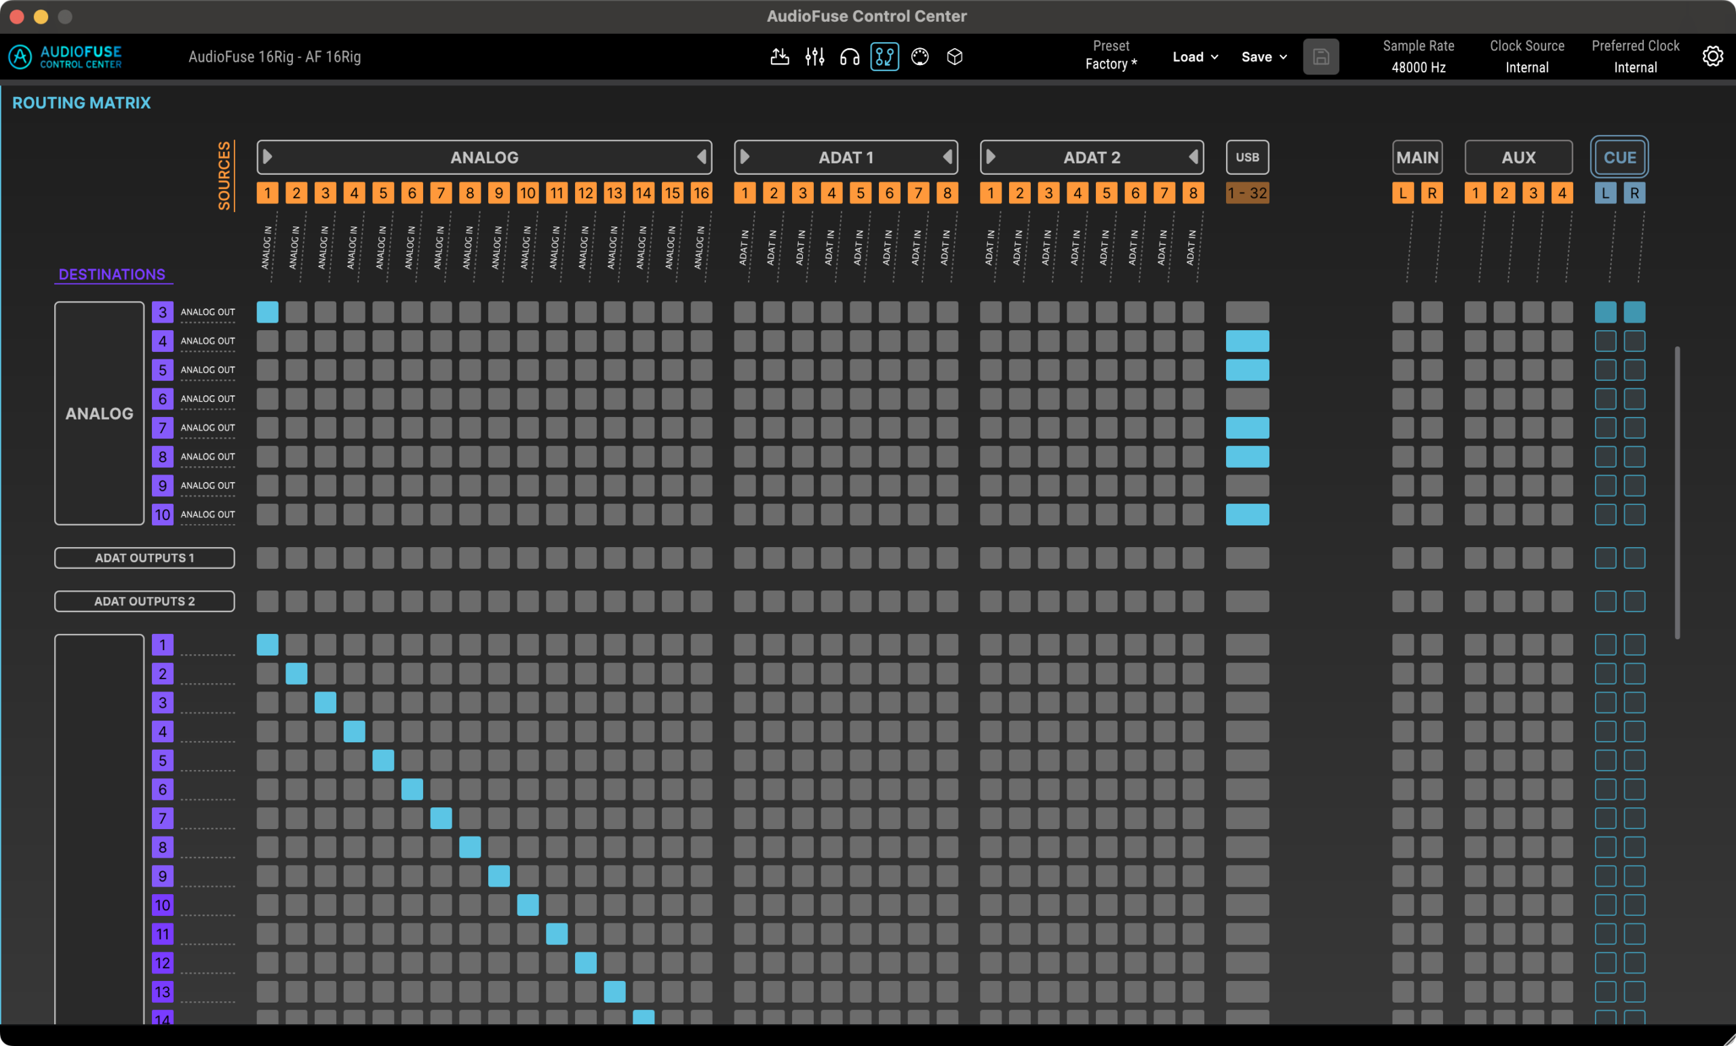Toggle CUE R routing for Analog Out 3

pos(1634,312)
